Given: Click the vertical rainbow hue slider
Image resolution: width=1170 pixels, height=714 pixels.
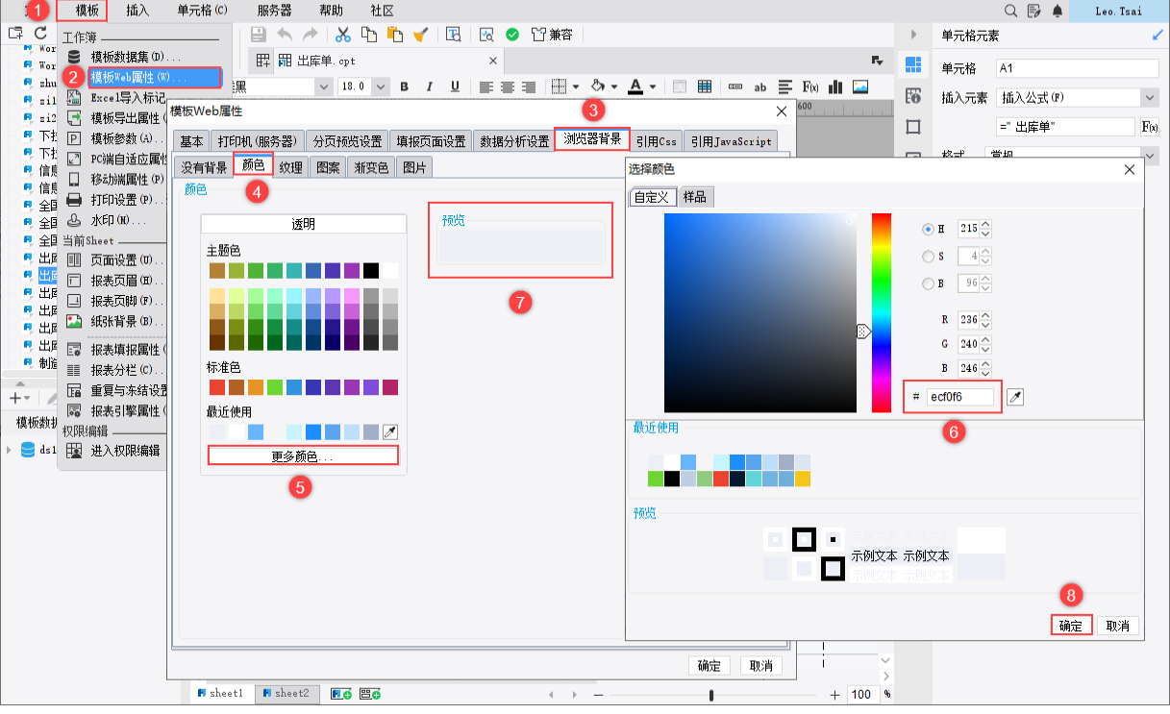Looking at the screenshot, I should pos(882,312).
